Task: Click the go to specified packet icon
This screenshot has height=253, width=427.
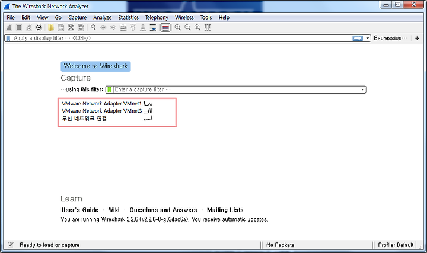Action: tap(123, 27)
